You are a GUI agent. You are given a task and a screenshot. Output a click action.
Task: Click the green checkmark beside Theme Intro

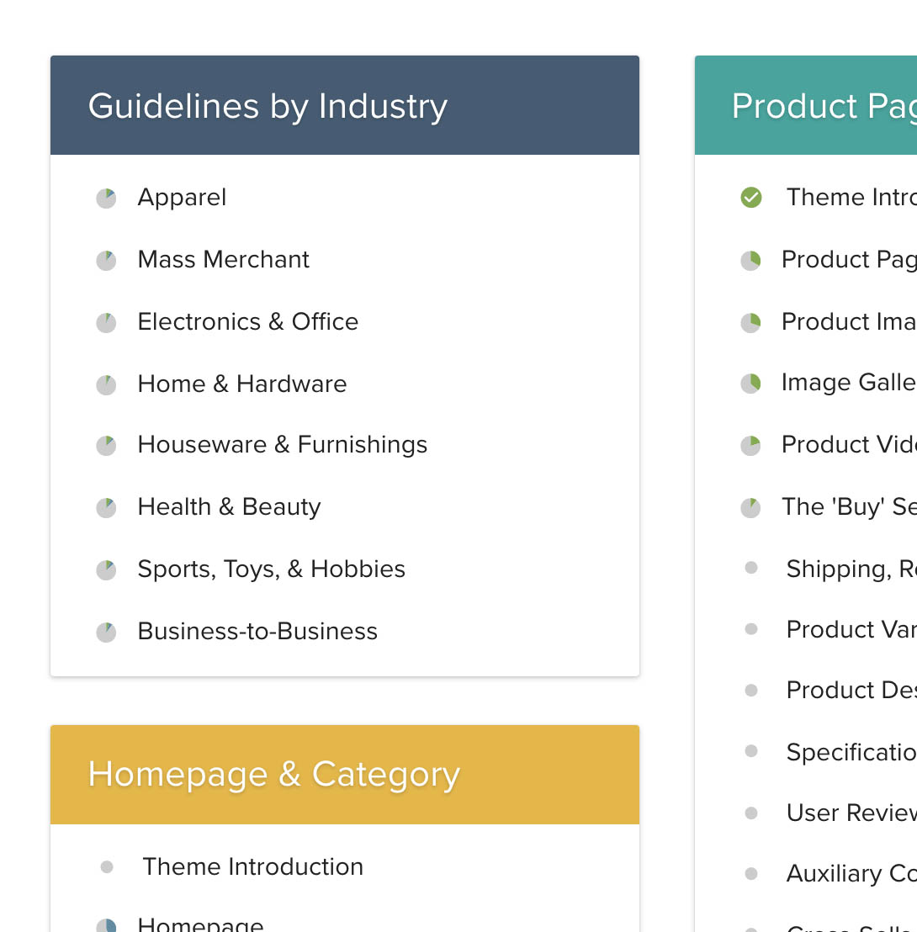coord(750,198)
